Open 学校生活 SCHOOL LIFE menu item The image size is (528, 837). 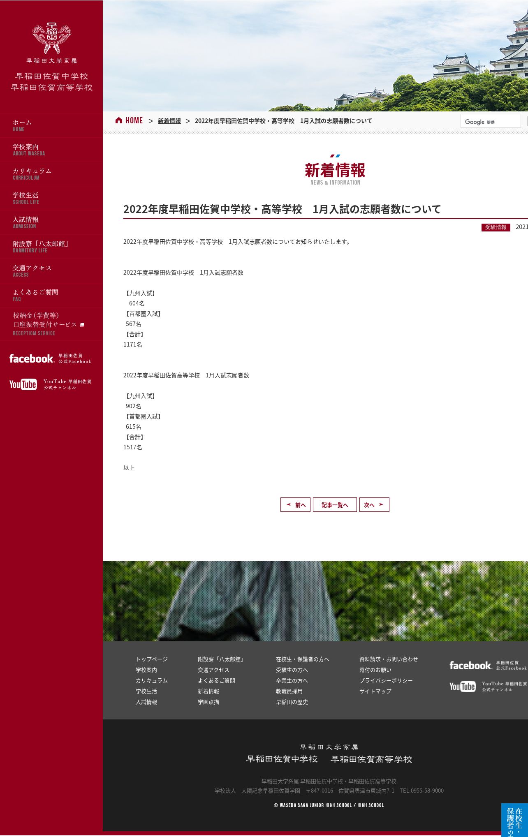(x=51, y=198)
